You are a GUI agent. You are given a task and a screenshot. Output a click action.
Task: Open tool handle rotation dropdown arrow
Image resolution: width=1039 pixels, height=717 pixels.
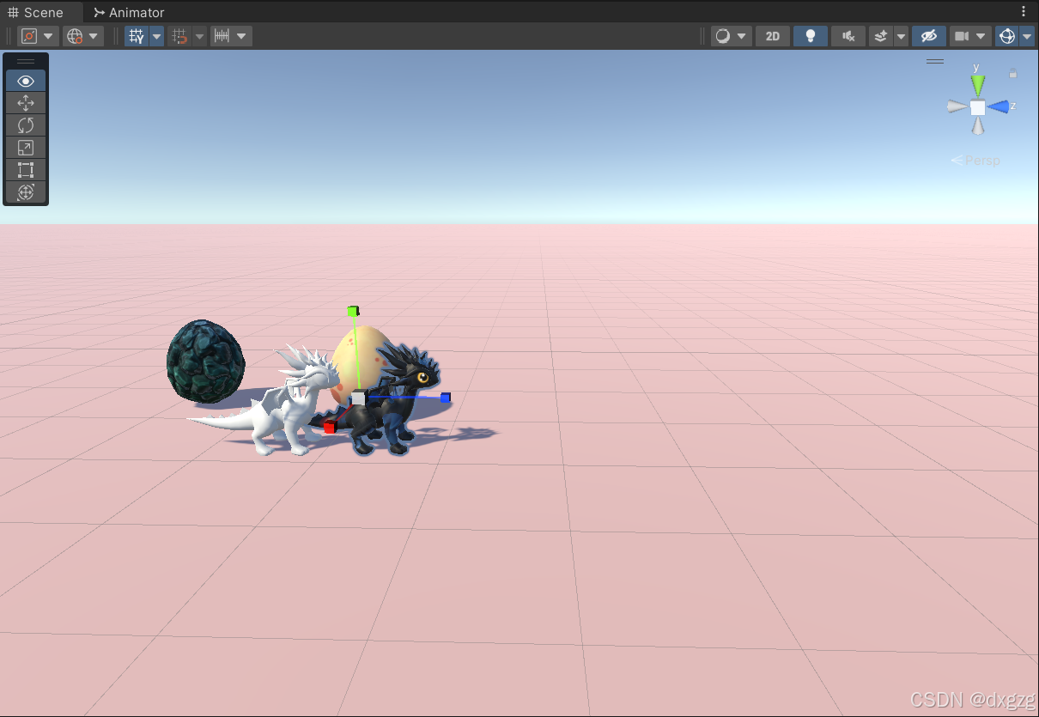coord(94,36)
